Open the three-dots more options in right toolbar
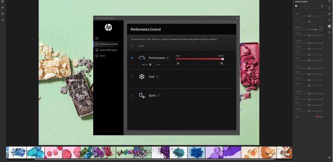This screenshot has width=333, height=162. (x=330, y=38)
